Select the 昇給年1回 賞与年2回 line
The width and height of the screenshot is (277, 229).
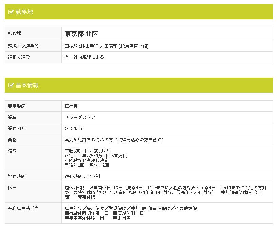click(87, 165)
